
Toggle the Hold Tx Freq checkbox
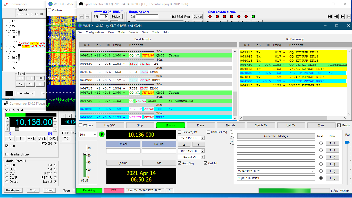tap(208, 132)
